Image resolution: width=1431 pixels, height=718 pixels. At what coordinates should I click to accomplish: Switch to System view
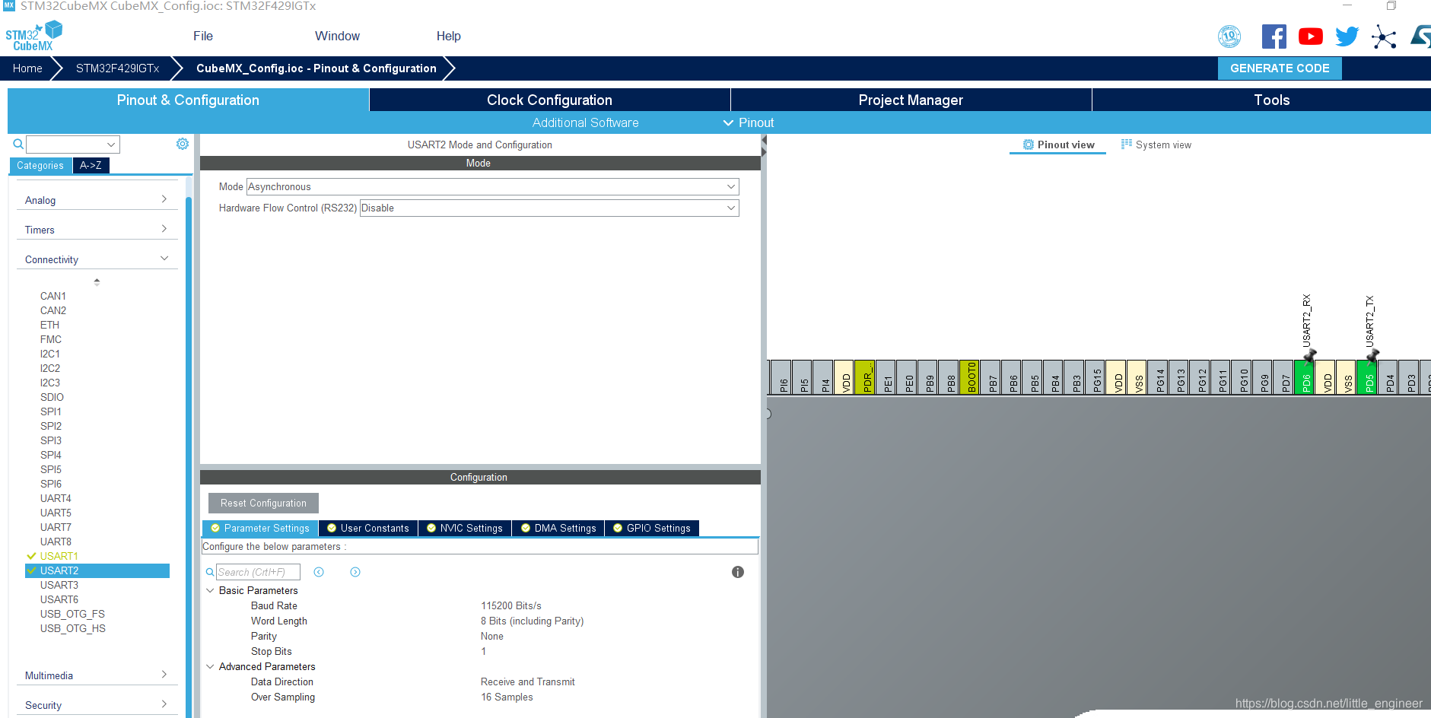pos(1156,145)
